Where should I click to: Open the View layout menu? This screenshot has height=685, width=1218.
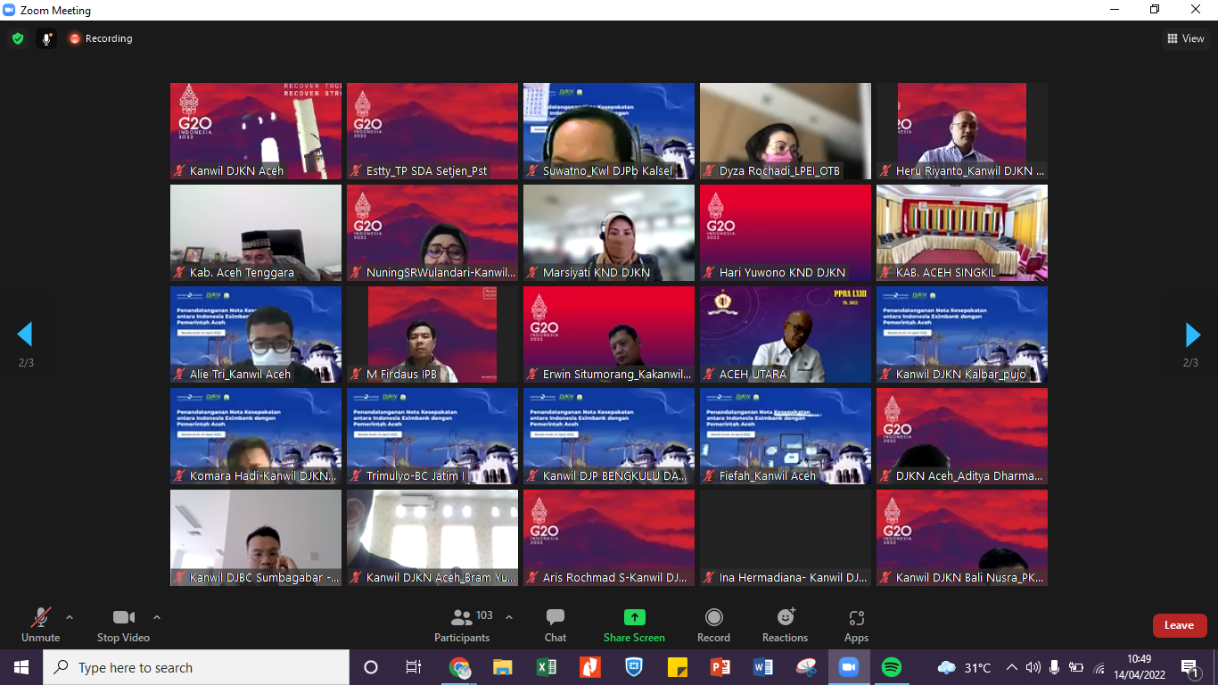pyautogui.click(x=1185, y=38)
